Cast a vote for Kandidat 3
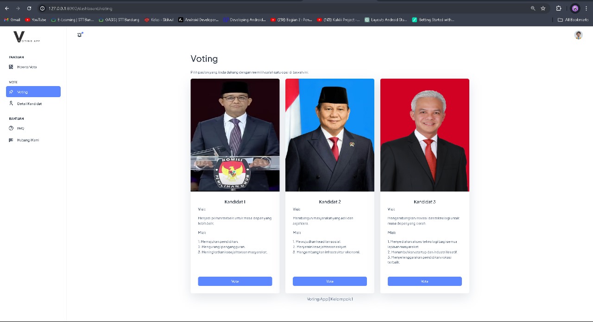Screen dimensions: 593x322 (x=424, y=281)
